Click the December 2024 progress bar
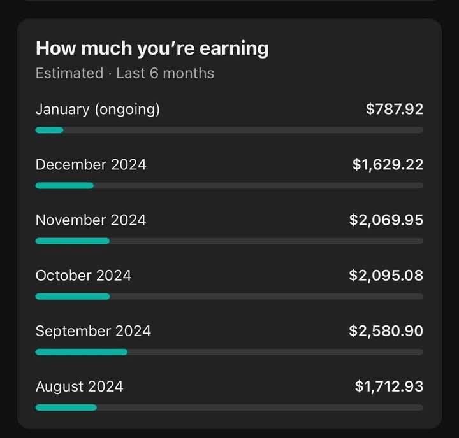 (x=229, y=186)
